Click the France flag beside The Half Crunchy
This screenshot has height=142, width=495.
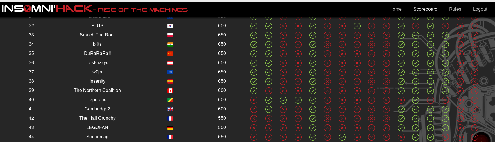pyautogui.click(x=170, y=119)
